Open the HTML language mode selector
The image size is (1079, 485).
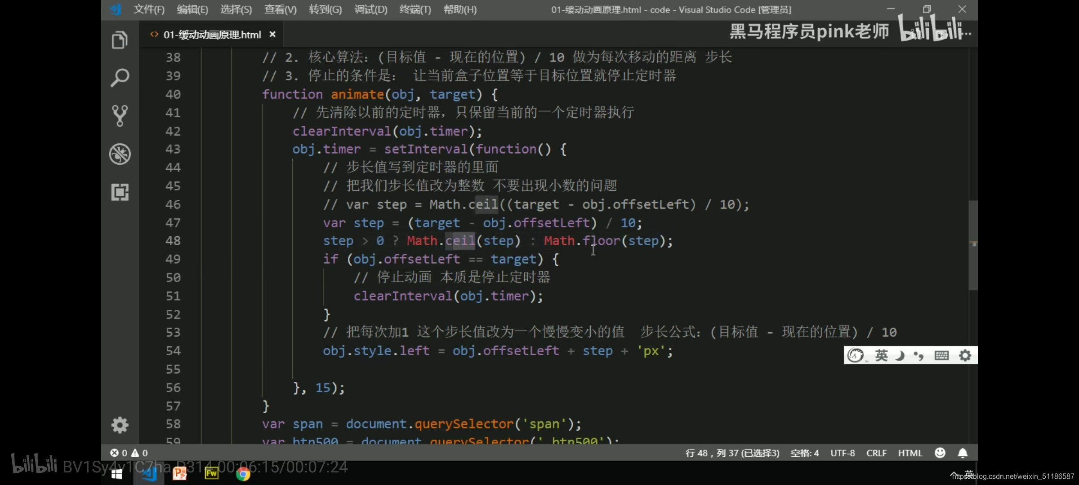pyautogui.click(x=910, y=453)
